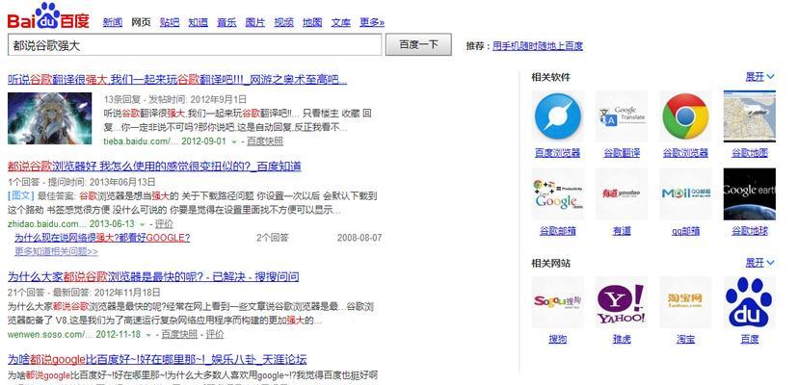Click the 谷歌地球 text label
This screenshot has width=798, height=385.
click(x=749, y=231)
